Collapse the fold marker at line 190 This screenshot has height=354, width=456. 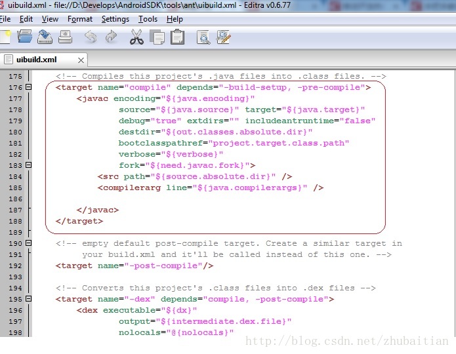click(28, 243)
